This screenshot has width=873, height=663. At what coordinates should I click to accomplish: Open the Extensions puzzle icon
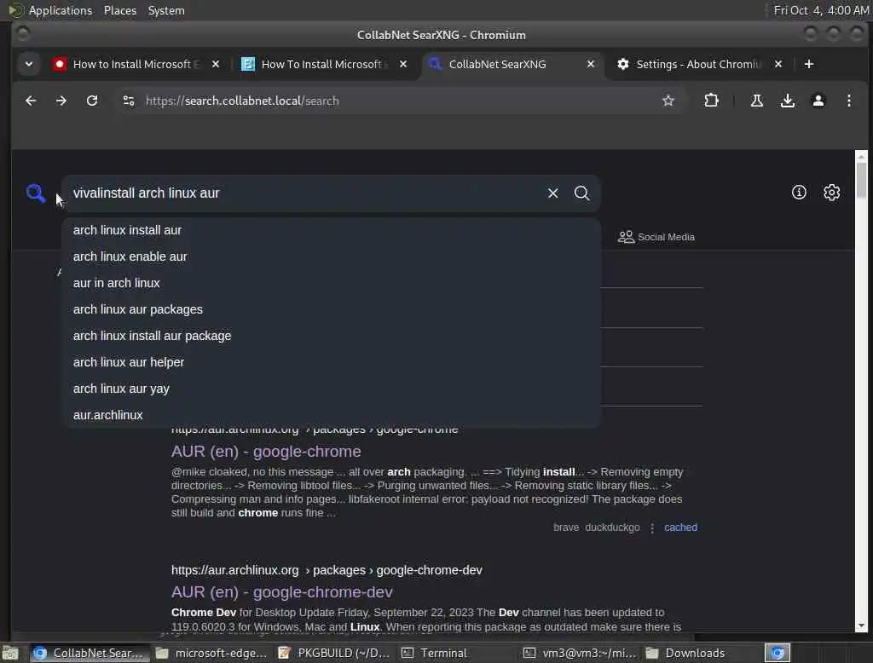tap(711, 101)
